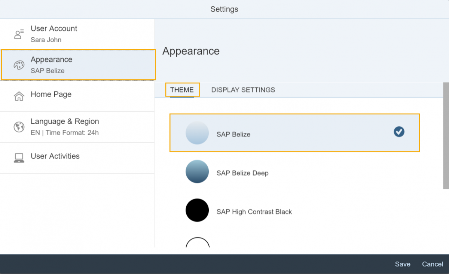Click the User Account person icon

pos(19,34)
